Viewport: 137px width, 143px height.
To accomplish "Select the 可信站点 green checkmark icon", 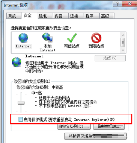I will tap(72, 38).
